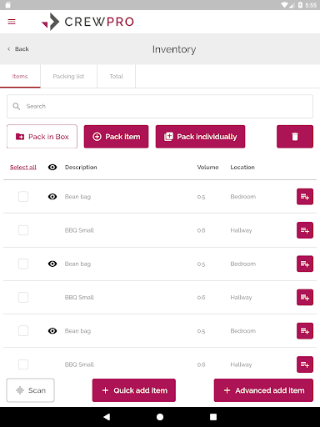Screen dimensions: 320x427
Task: Check the first Bean bag row checkbox
Action: 23,197
